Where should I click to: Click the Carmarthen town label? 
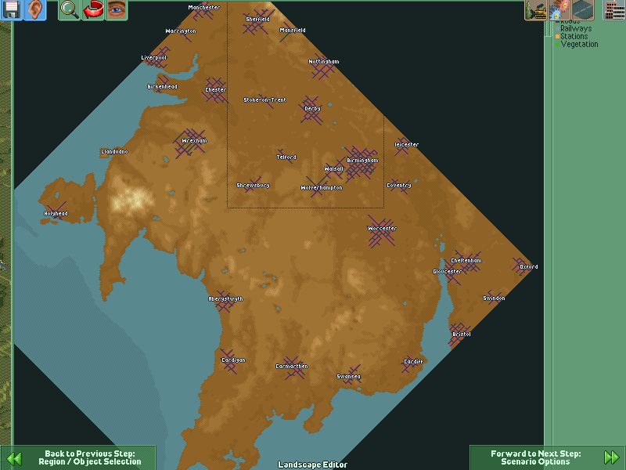click(x=292, y=366)
